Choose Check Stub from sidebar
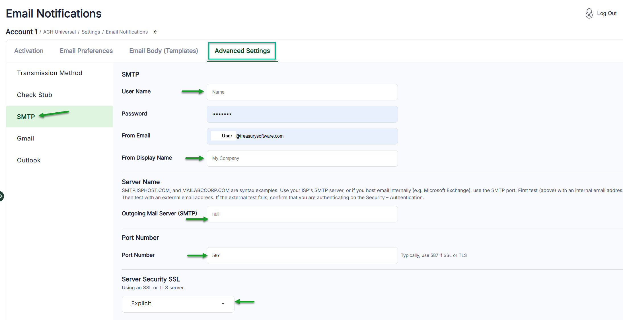 pos(34,95)
